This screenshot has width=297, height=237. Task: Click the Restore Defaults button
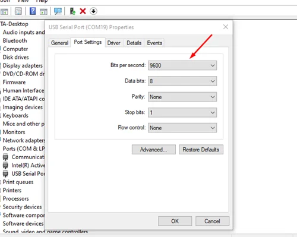201,150
